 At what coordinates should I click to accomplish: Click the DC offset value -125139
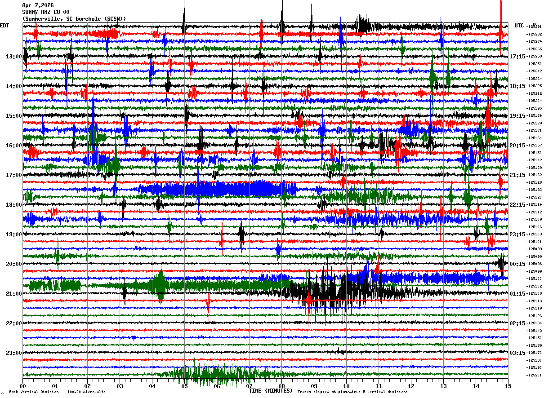click(x=534, y=168)
